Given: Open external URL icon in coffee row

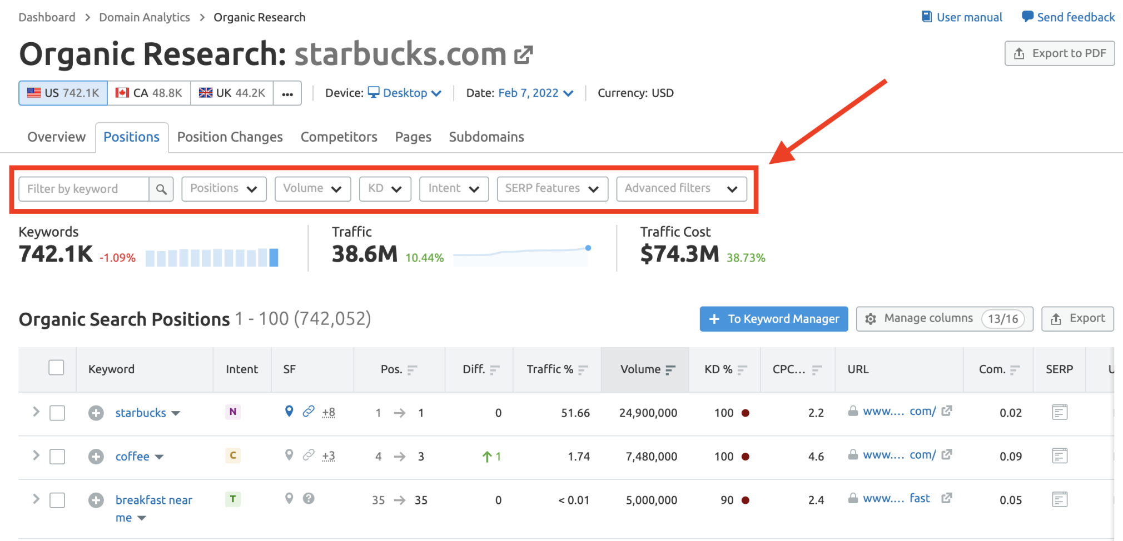Looking at the screenshot, I should click(x=947, y=454).
